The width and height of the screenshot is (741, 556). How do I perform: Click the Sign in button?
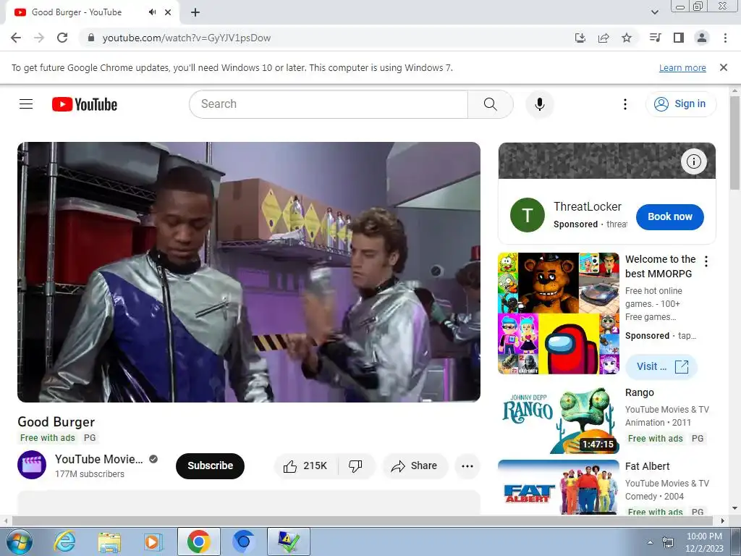click(680, 104)
